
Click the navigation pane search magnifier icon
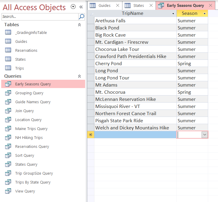(82, 17)
